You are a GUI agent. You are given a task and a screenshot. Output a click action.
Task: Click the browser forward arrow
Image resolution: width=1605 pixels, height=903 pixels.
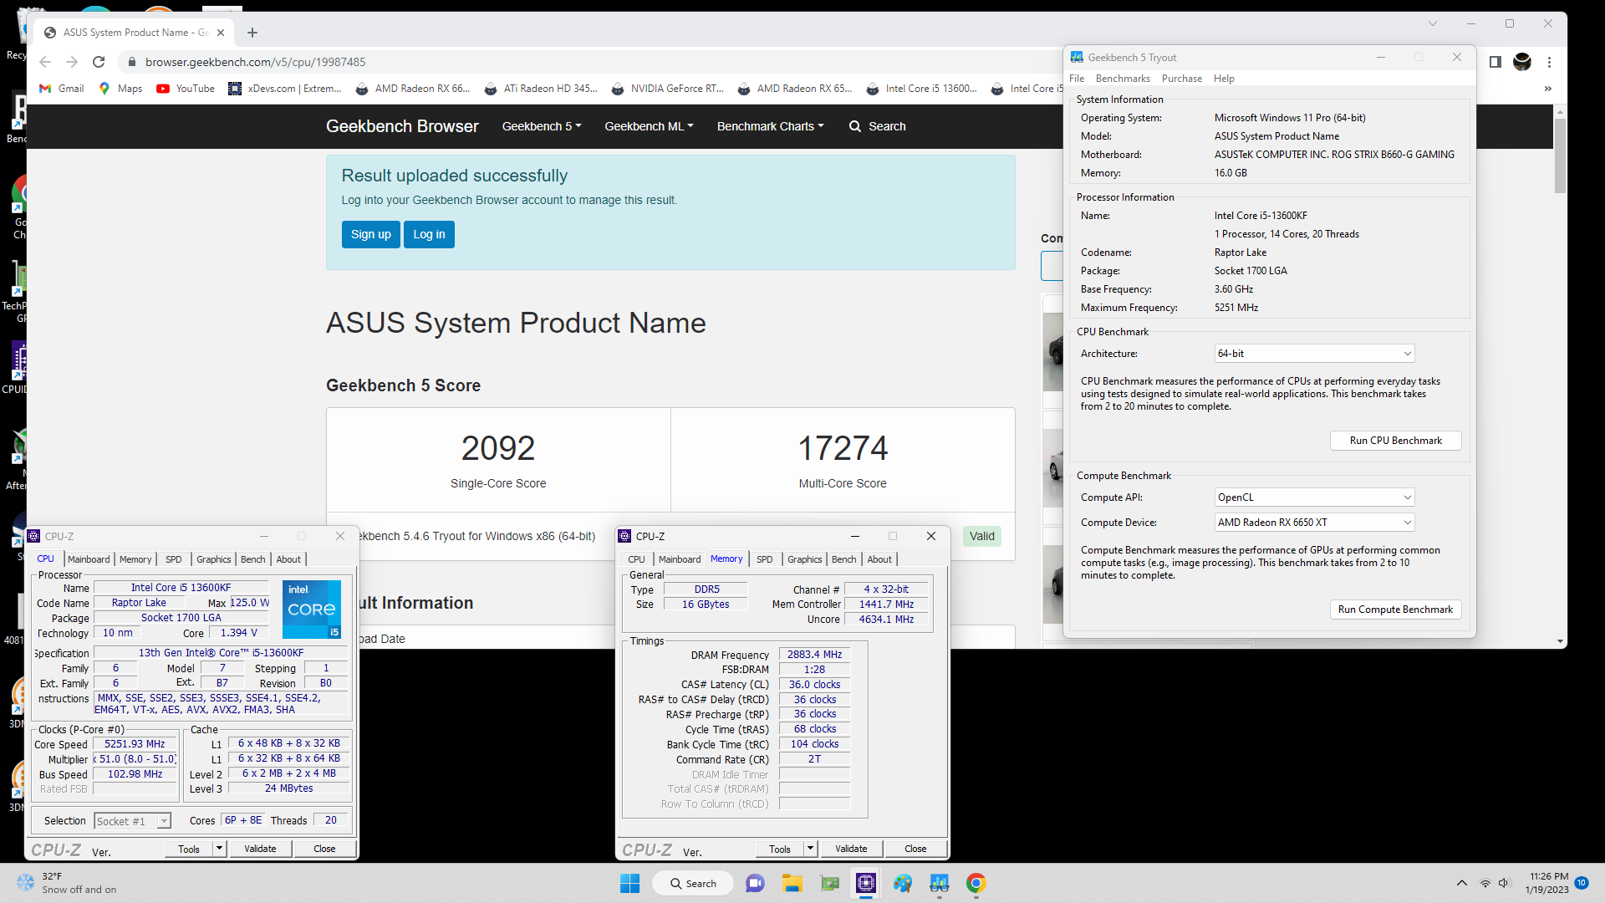[72, 62]
